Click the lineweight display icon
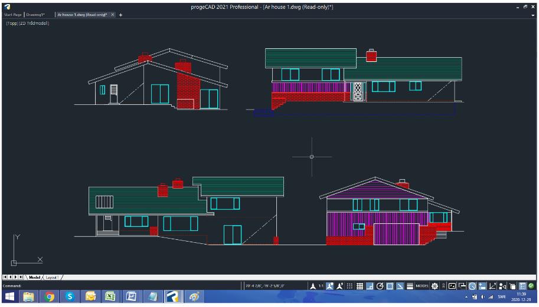Image resolution: width=539 pixels, height=307 pixels. click(410, 286)
